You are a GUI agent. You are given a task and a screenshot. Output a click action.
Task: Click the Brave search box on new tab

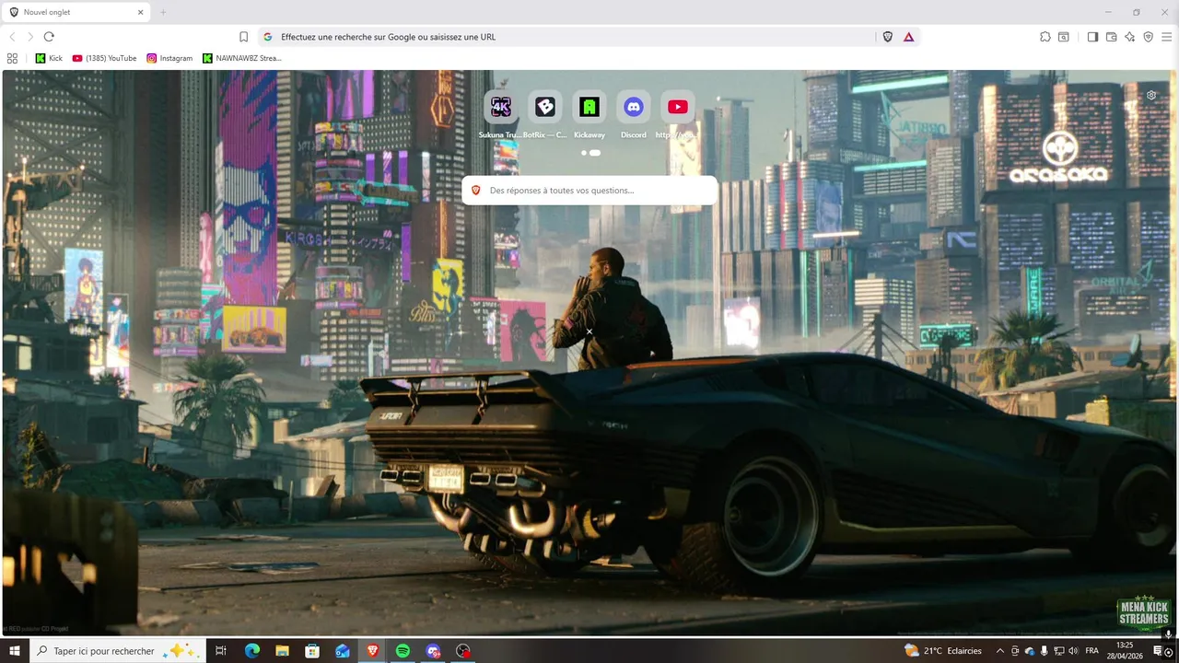[x=589, y=191]
